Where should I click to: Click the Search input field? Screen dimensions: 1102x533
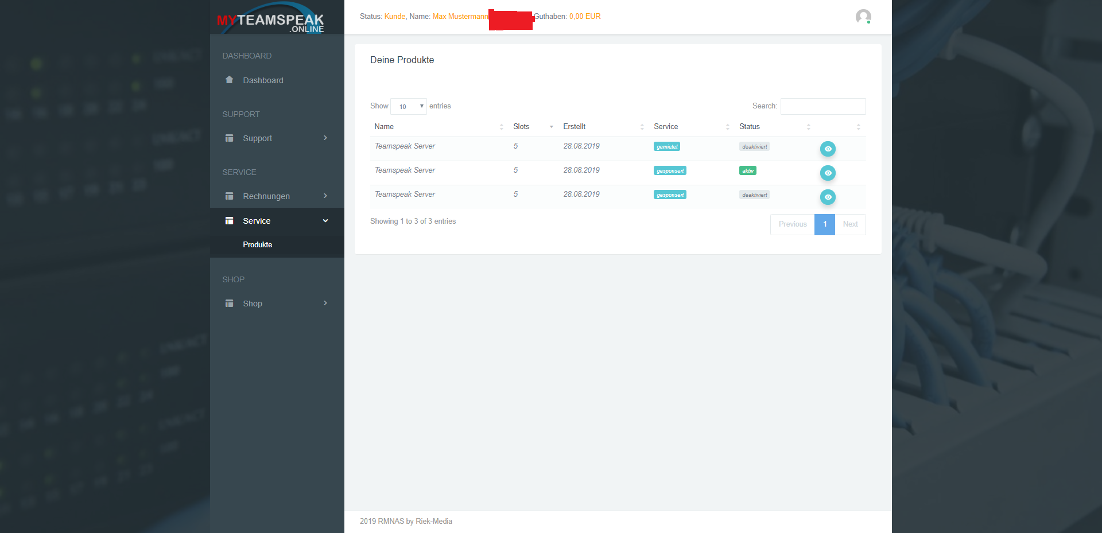(822, 106)
